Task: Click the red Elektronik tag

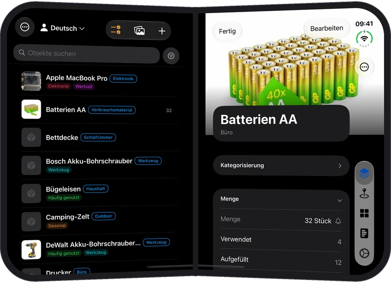Action: (59, 86)
